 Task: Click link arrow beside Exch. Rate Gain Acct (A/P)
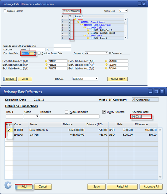click(x=46, y=65)
